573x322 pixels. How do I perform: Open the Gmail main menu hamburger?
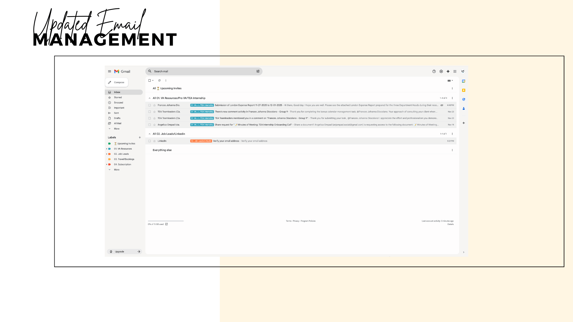pos(110,72)
